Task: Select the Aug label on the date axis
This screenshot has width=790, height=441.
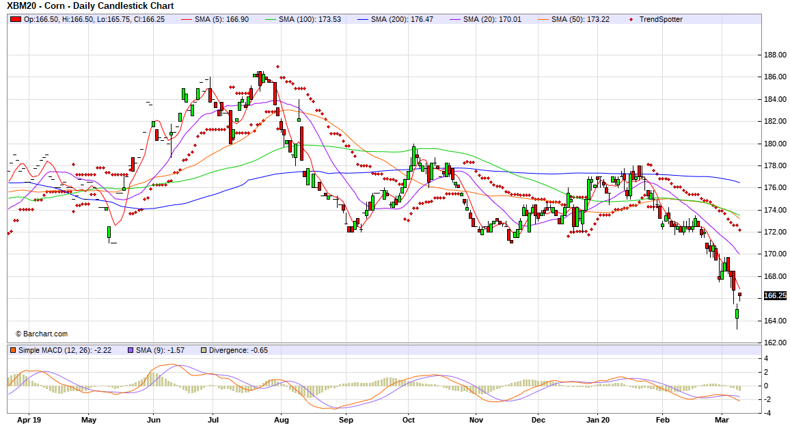Action: (281, 420)
